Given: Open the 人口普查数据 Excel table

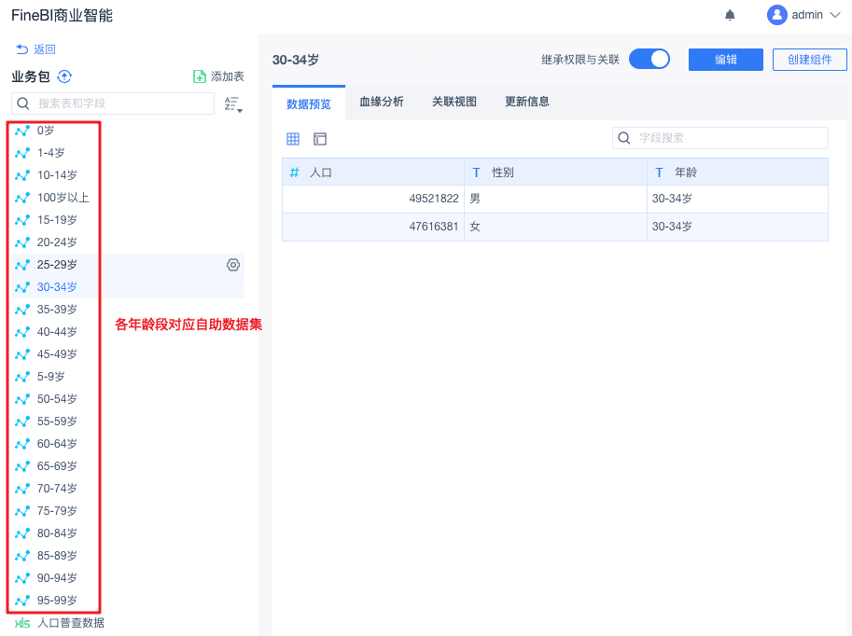Looking at the screenshot, I should point(71,623).
